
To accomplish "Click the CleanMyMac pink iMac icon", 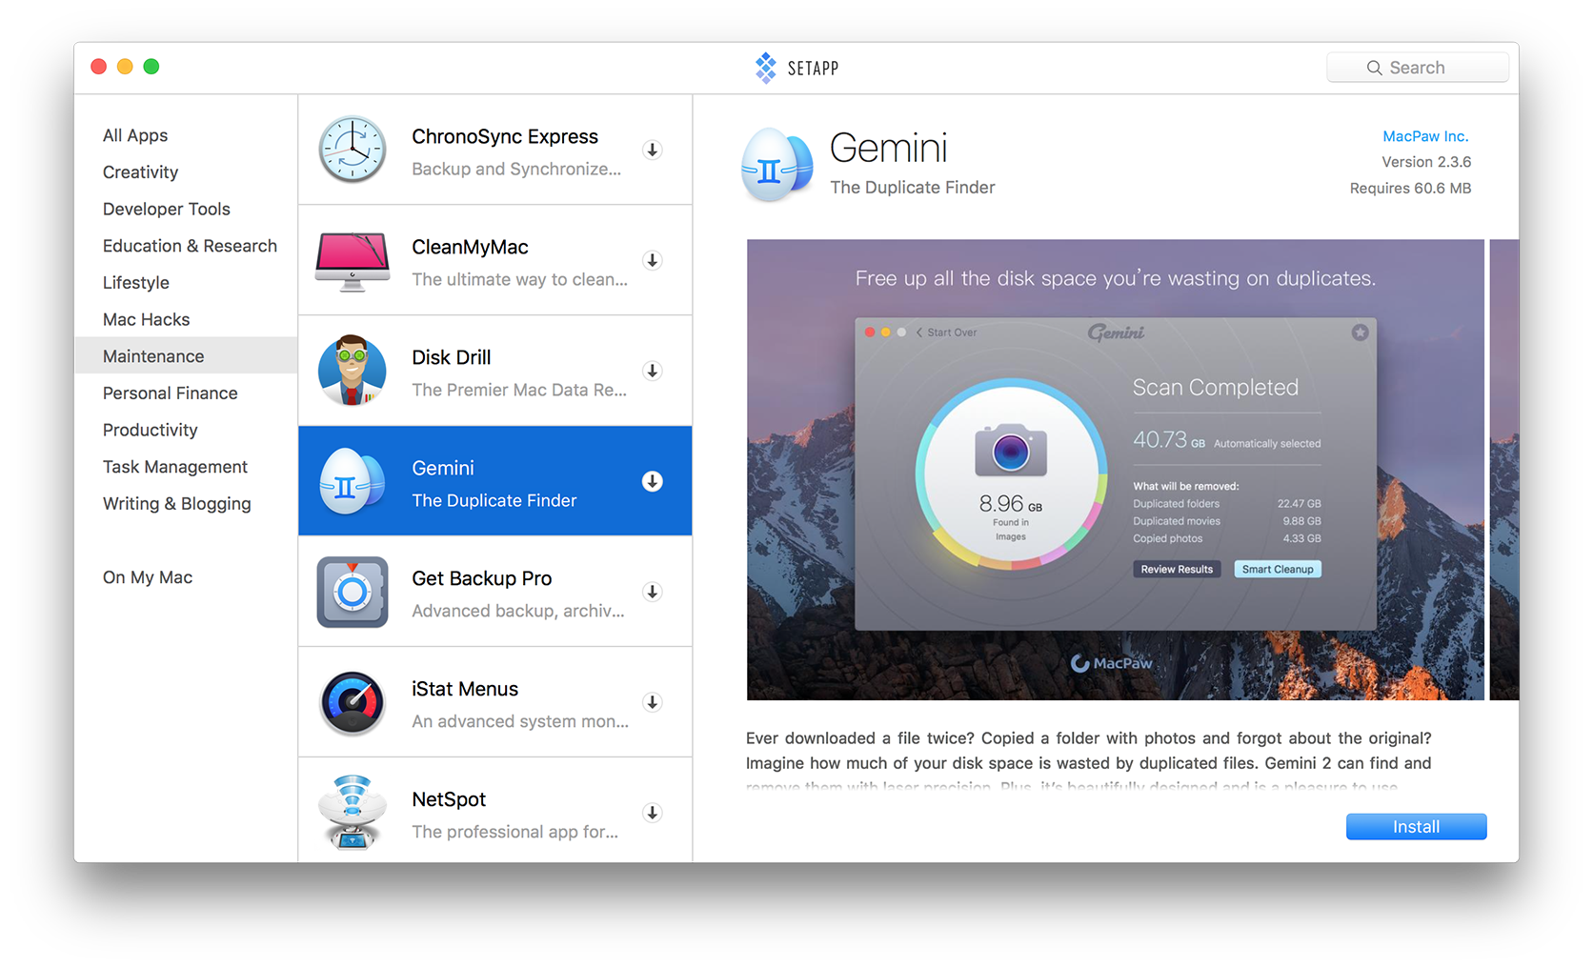I will pos(353,261).
